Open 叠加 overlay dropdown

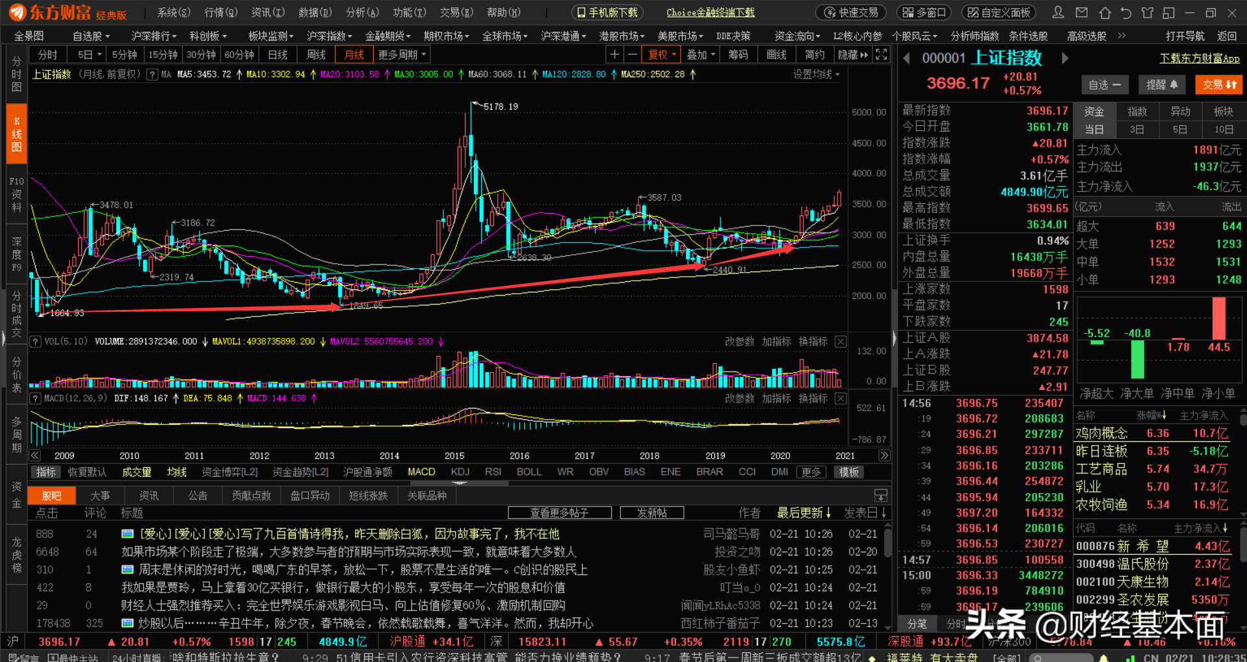point(701,55)
